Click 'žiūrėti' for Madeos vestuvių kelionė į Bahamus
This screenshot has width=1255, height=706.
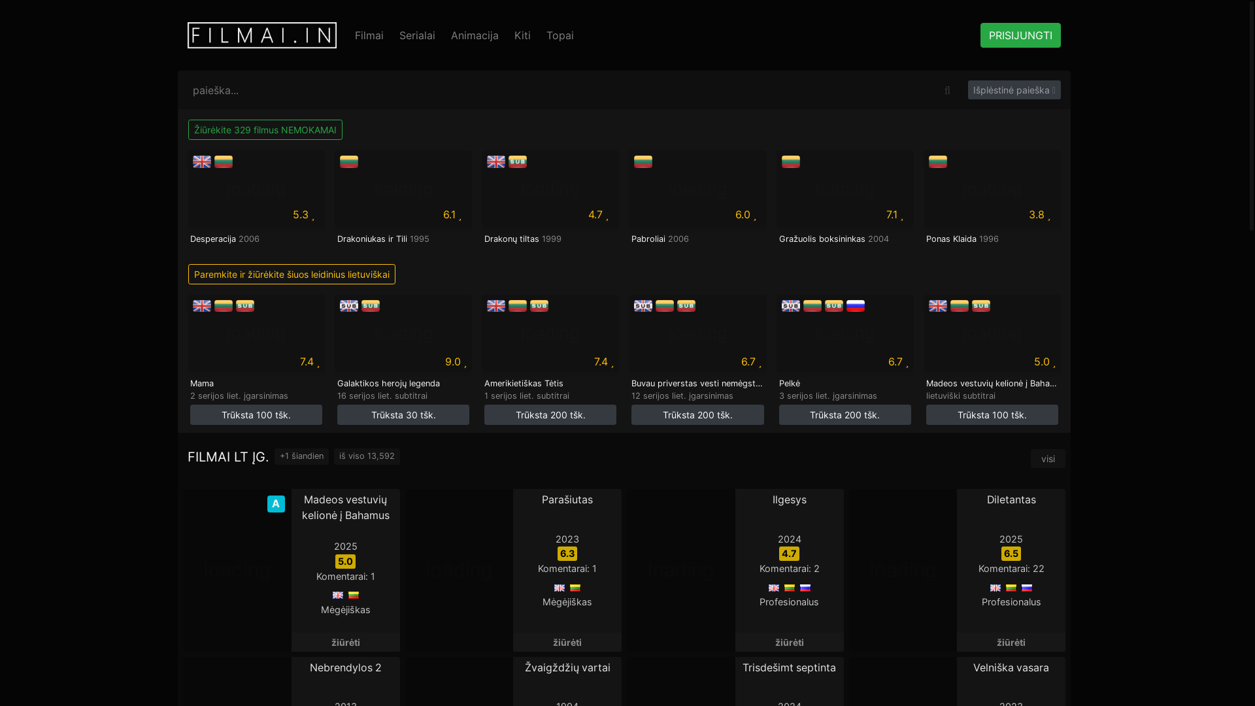[x=346, y=643]
